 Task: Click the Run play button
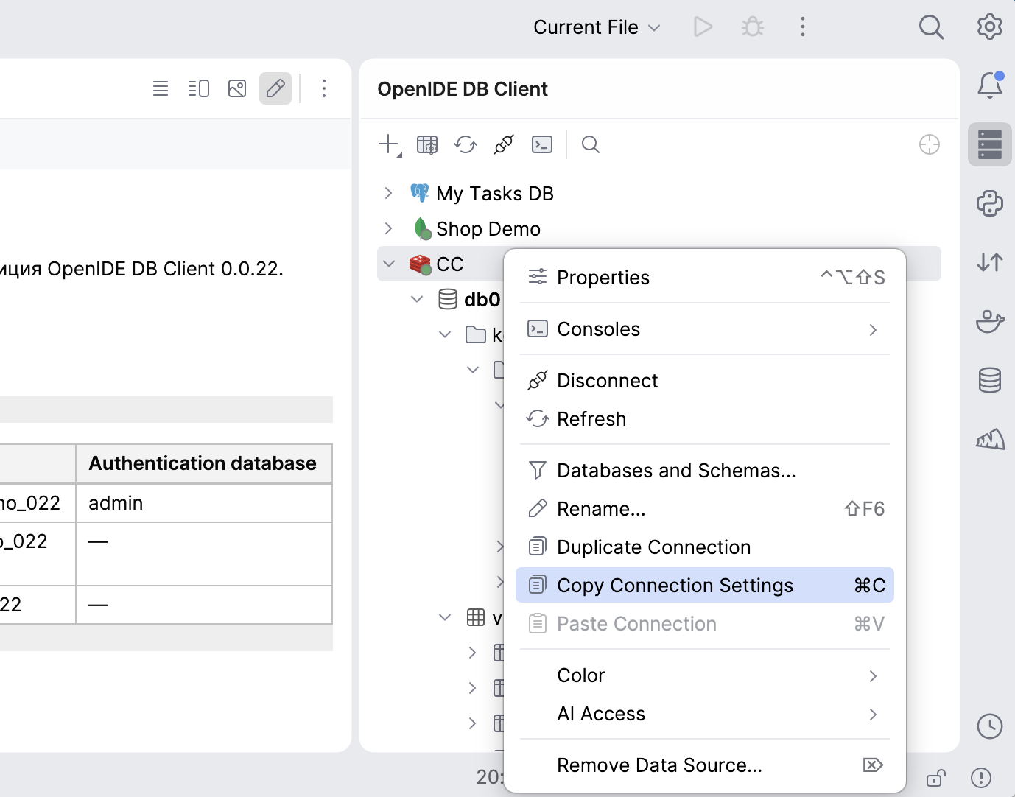703,27
